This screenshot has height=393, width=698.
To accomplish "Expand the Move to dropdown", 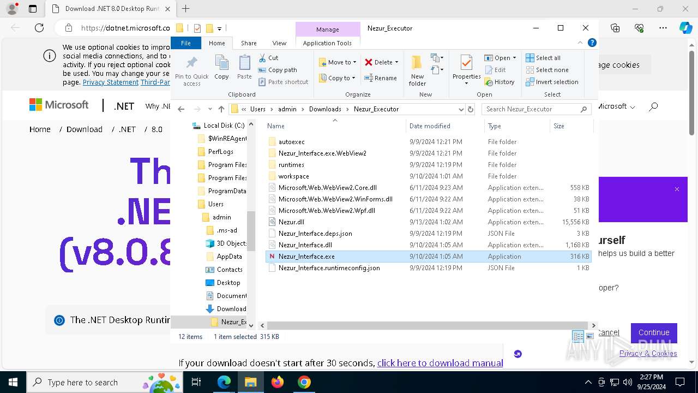I will click(x=354, y=62).
